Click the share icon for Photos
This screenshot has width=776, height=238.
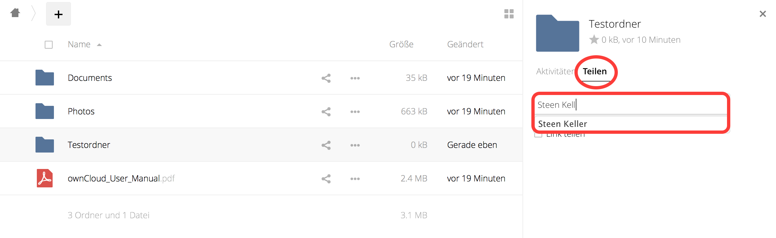click(326, 112)
